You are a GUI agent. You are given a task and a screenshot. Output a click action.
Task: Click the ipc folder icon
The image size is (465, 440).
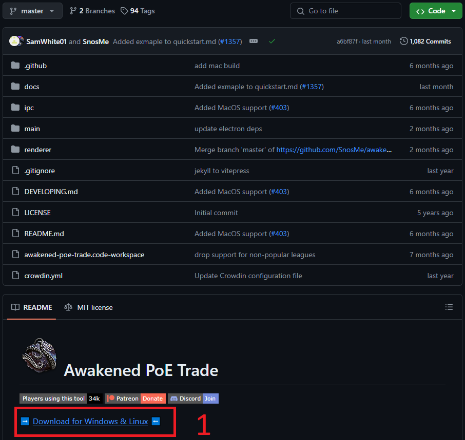[15, 107]
